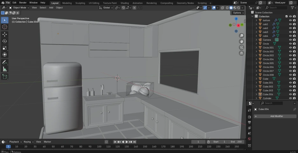Toggle visibility of Cube.004
This screenshot has height=153, width=298.
[290, 94]
